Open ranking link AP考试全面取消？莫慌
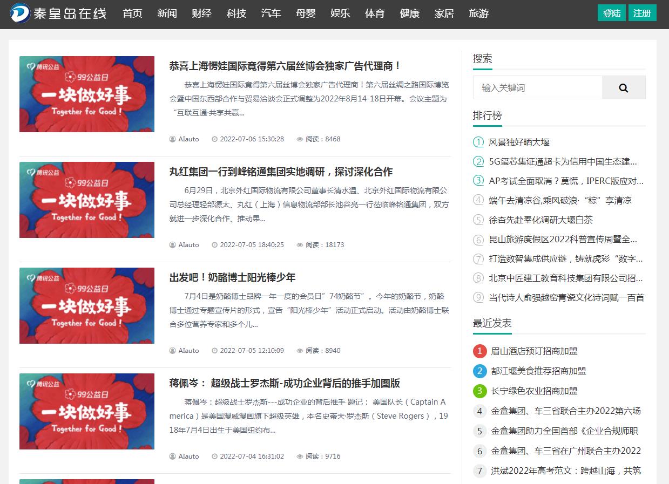This screenshot has width=669, height=484. 566,181
